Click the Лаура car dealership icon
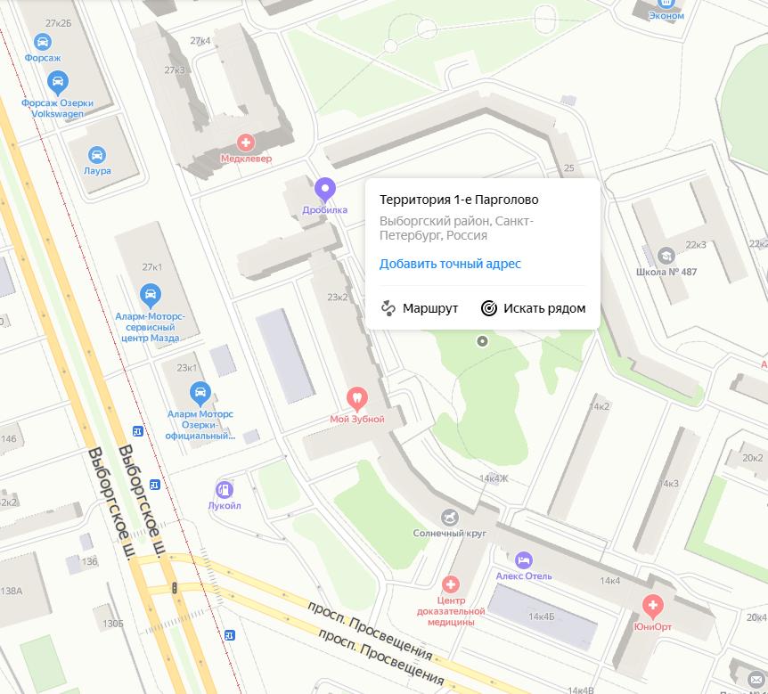This screenshot has width=768, height=694. (97, 153)
